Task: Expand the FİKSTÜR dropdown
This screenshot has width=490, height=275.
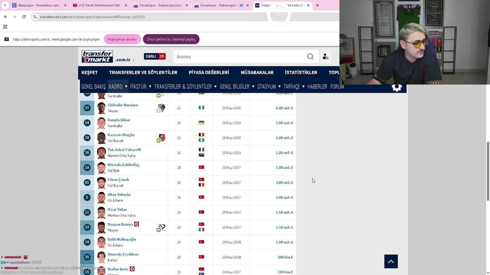Action: point(150,86)
